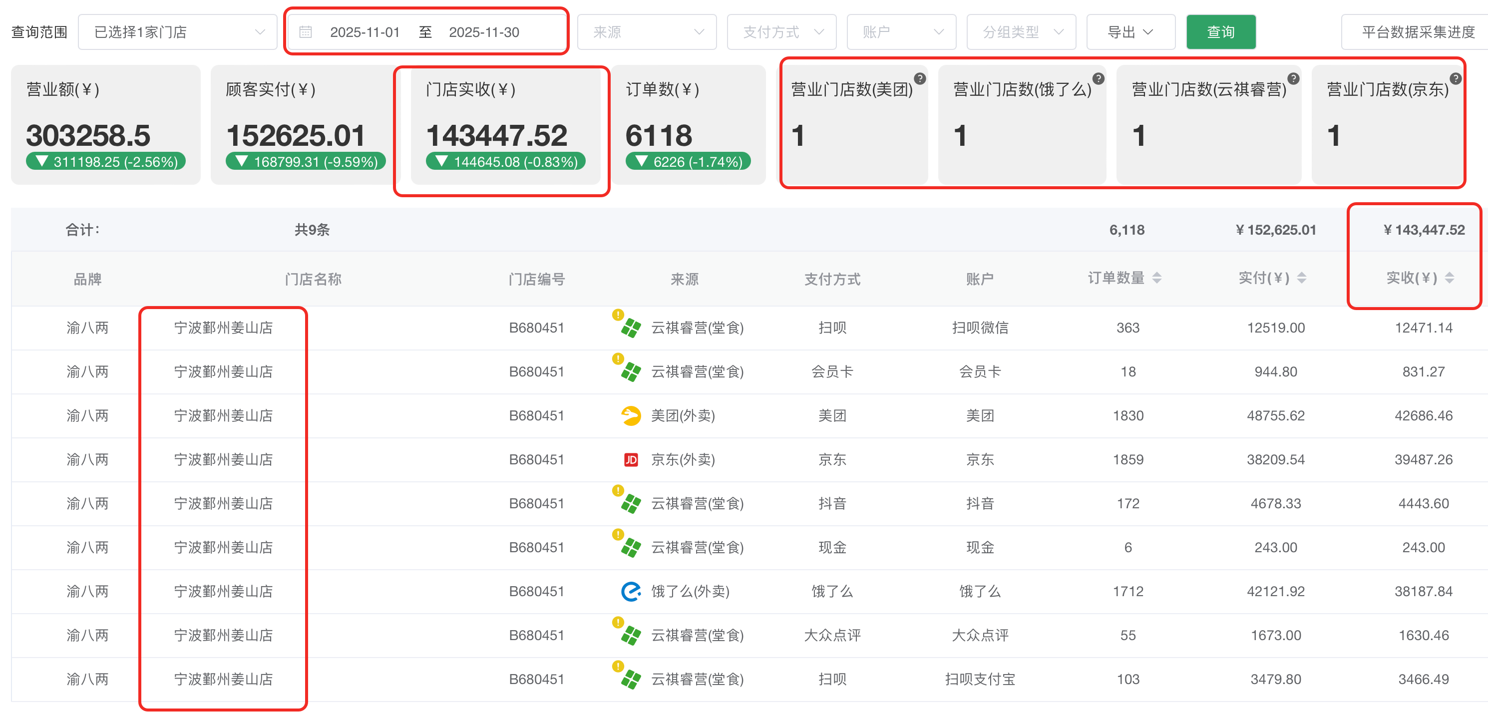Click help icon beside 营业门店数(京东)
The image size is (1488, 715).
(x=1456, y=78)
